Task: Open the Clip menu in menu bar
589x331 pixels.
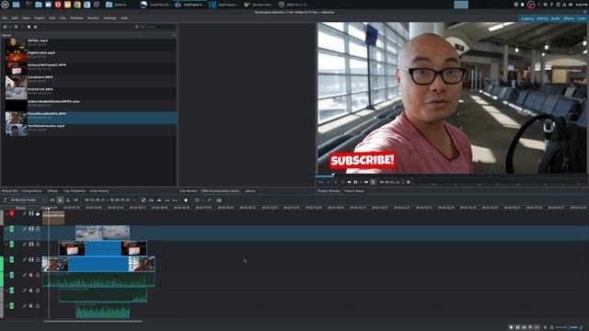Action: point(63,18)
